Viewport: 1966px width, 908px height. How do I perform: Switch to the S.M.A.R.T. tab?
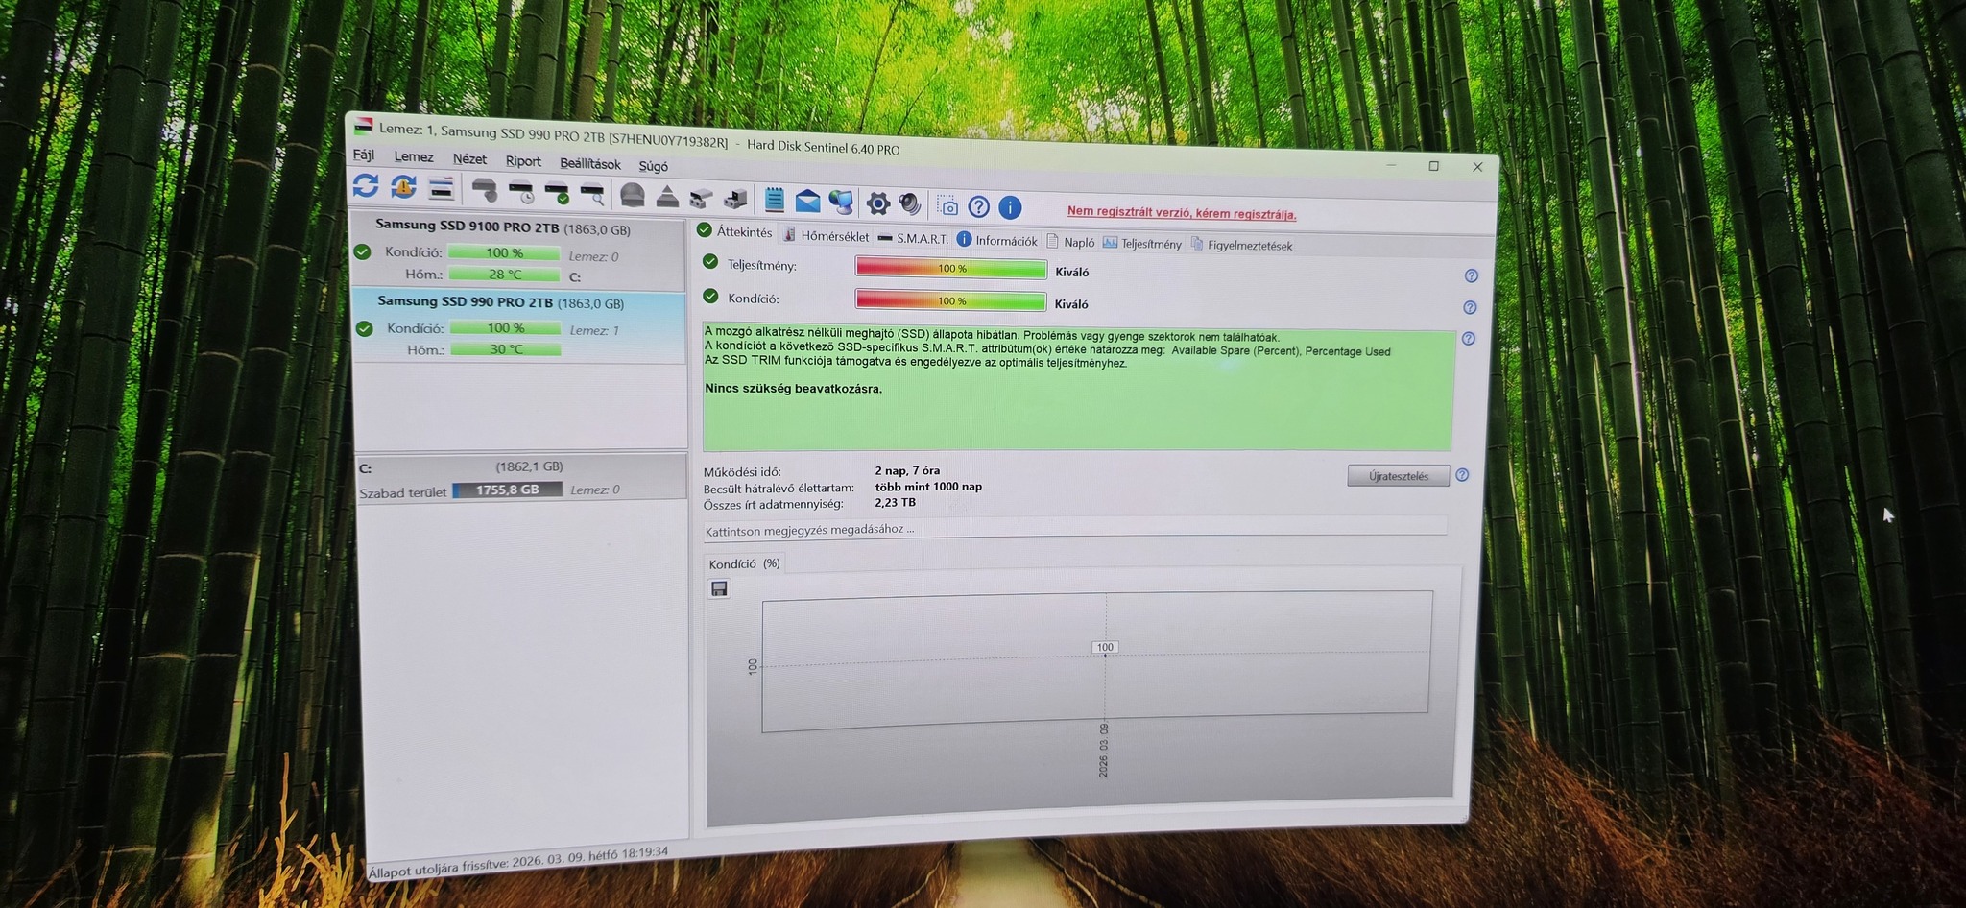click(913, 238)
